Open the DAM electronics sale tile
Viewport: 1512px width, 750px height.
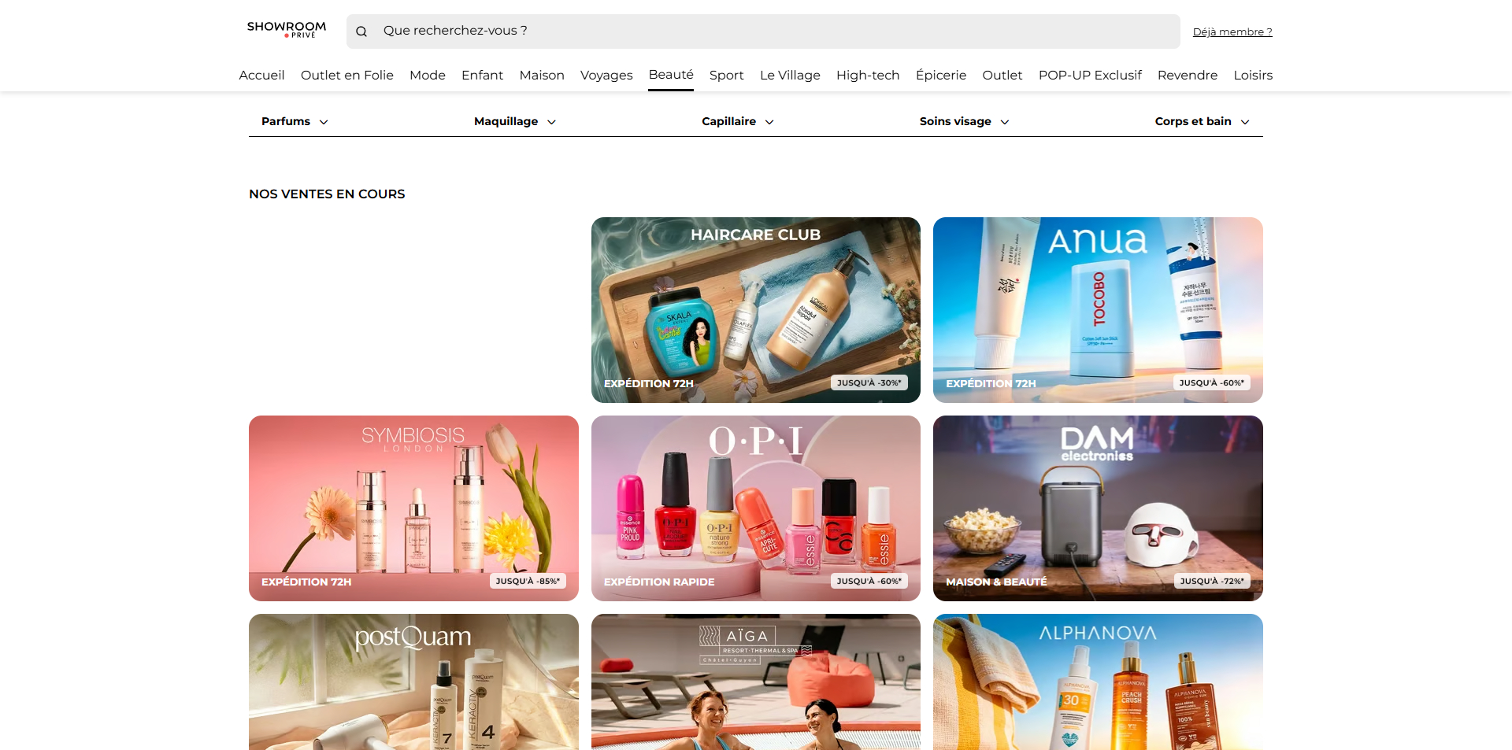coord(1098,508)
